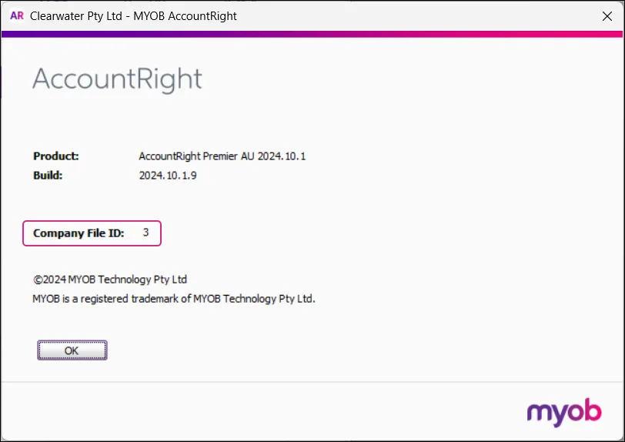Viewport: 625px width, 442px height.
Task: Click the AR app icon in title bar
Action: click(x=17, y=16)
